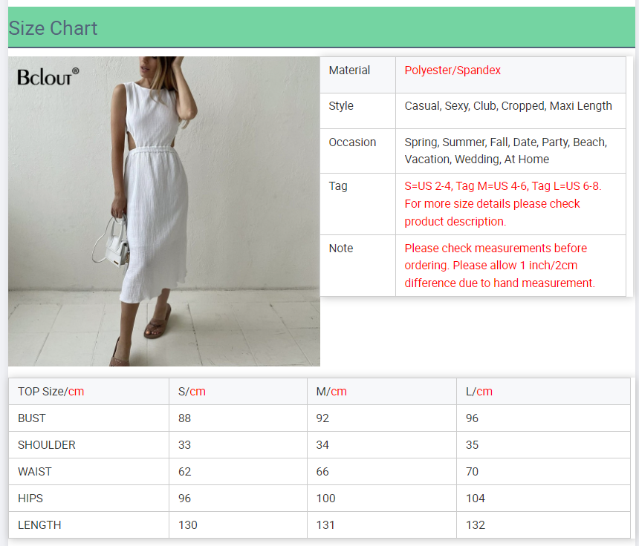
Task: Select the Casual, Sexy, Club style description
Action: pyautogui.click(x=508, y=106)
